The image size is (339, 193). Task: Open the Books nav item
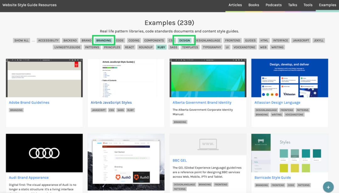[x=254, y=5]
